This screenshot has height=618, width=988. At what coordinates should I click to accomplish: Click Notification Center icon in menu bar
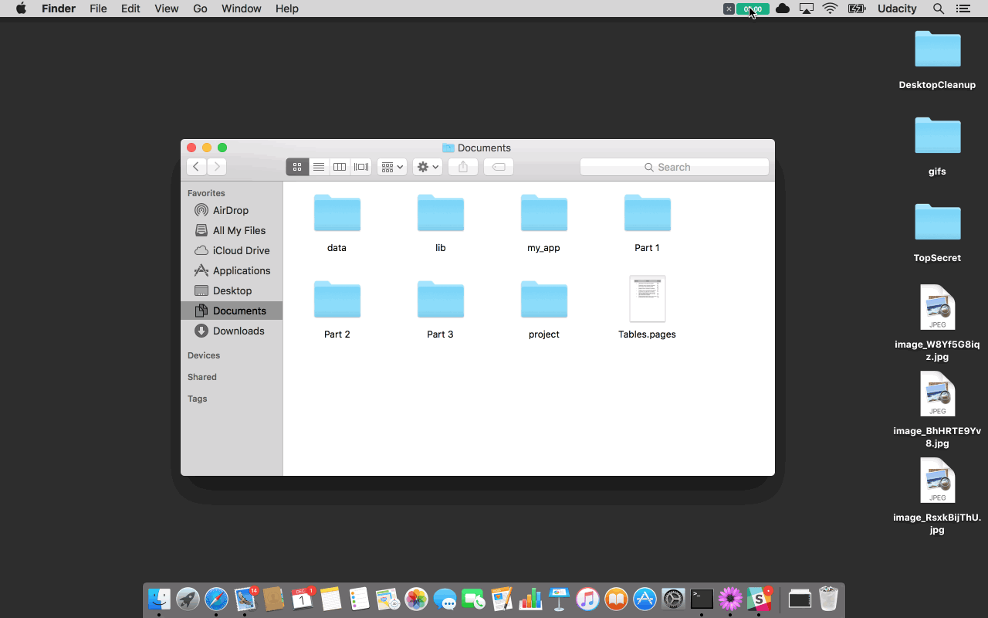pos(963,8)
